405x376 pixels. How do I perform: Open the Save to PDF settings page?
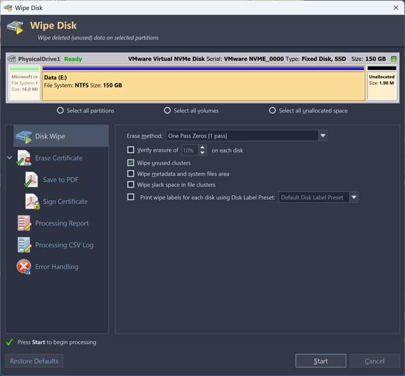(60, 180)
